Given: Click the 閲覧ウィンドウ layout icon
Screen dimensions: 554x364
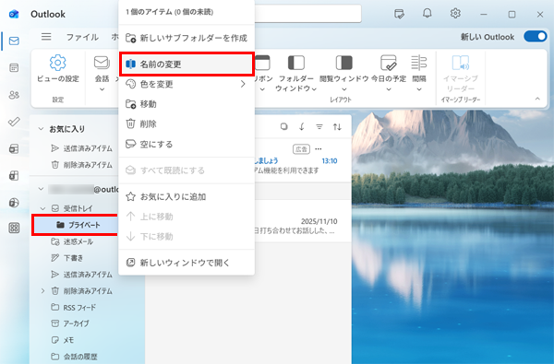Looking at the screenshot, I should pyautogui.click(x=343, y=63).
